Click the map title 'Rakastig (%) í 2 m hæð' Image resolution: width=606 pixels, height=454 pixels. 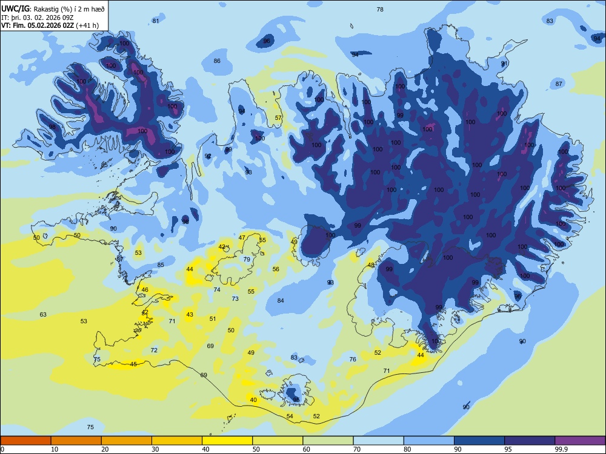pyautogui.click(x=69, y=8)
